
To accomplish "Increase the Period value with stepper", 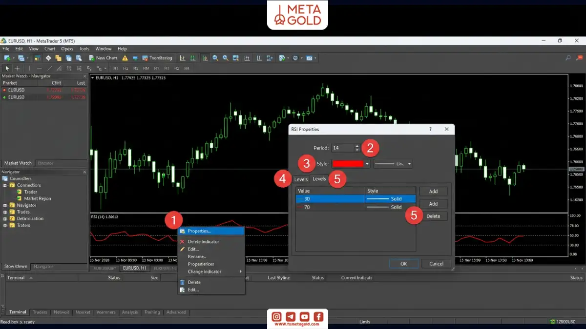I will pos(357,146).
